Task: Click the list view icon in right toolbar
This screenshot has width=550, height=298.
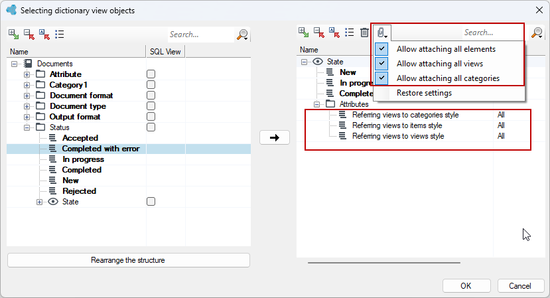Action: (350, 33)
